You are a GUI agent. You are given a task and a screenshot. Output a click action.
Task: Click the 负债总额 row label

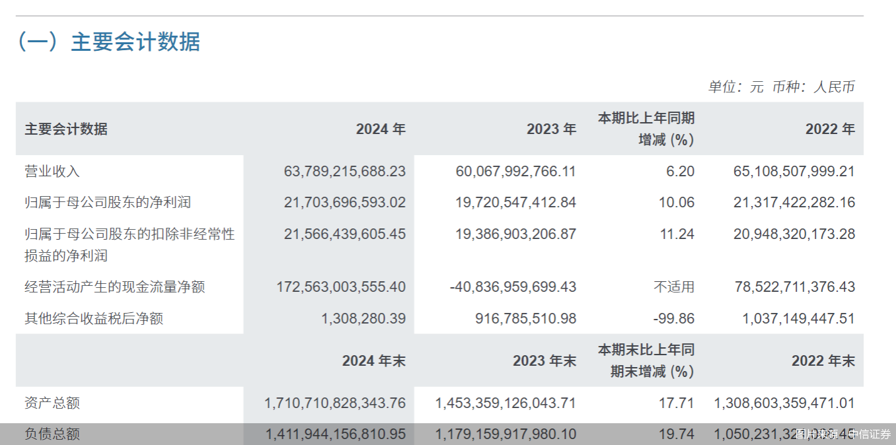point(52,434)
